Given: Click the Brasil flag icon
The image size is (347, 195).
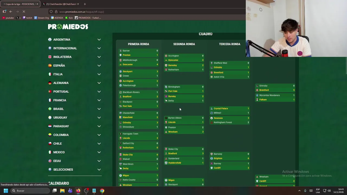Looking at the screenshot, I should coord(50,109).
